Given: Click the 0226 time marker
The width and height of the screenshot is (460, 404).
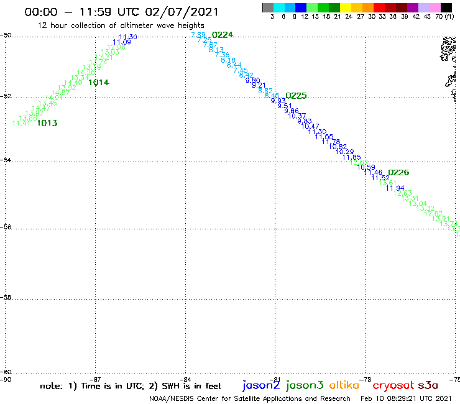Looking at the screenshot, I should click(x=398, y=173).
